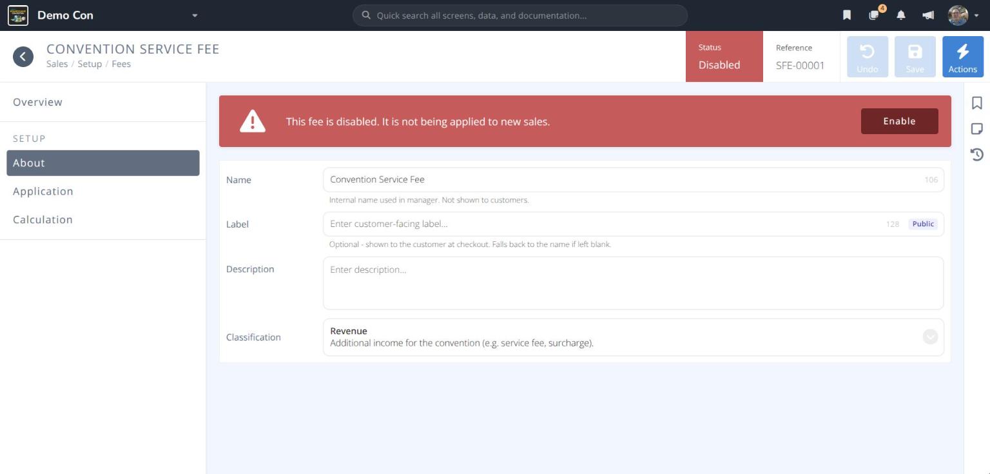The width and height of the screenshot is (990, 474).
Task: Click the reference SFE-00001
Action: 801,65
